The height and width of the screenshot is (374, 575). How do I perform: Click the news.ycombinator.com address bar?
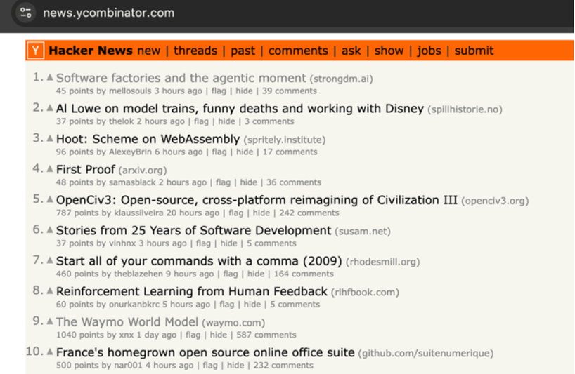(108, 13)
